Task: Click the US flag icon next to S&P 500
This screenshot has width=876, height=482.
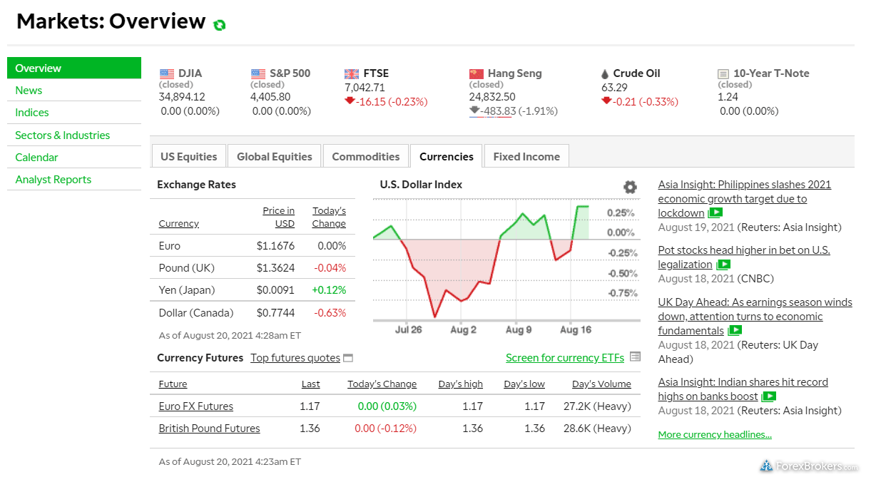Action: pyautogui.click(x=258, y=73)
